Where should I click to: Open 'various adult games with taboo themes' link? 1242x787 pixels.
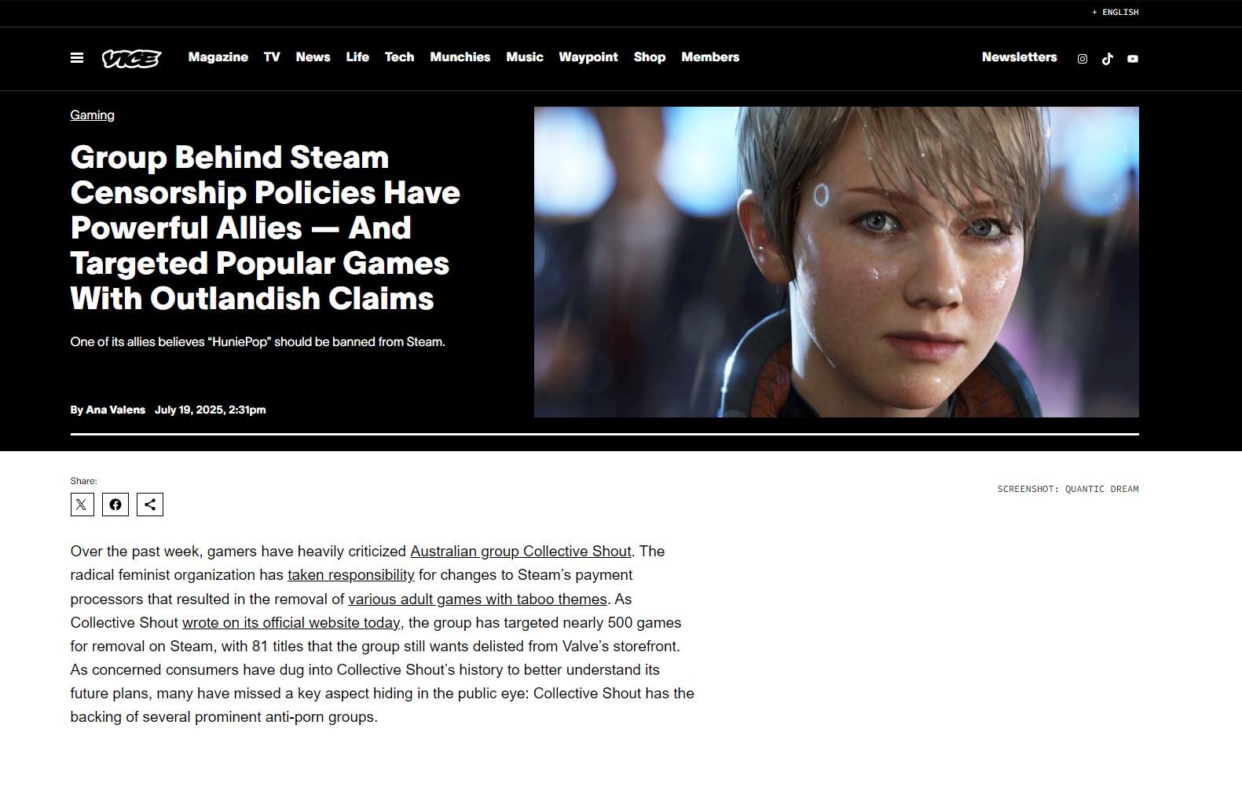[x=478, y=599]
